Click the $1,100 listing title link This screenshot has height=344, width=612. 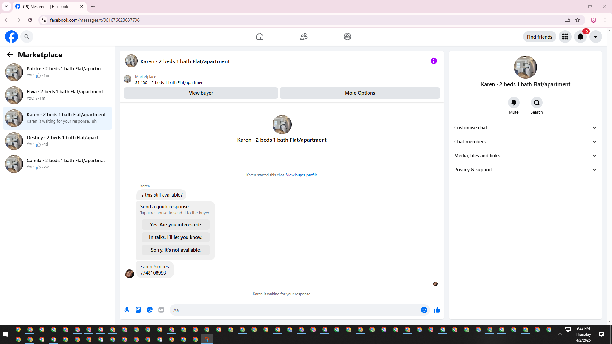(170, 83)
